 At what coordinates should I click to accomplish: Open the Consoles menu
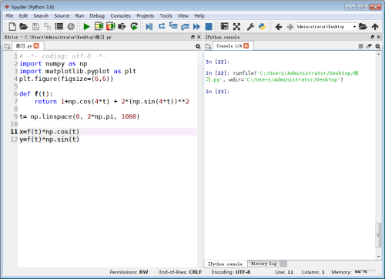[x=120, y=16]
